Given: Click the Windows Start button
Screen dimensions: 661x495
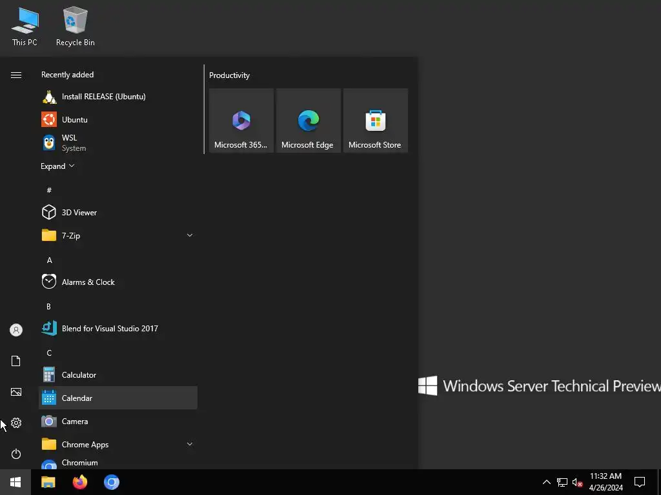Looking at the screenshot, I should coord(15,482).
